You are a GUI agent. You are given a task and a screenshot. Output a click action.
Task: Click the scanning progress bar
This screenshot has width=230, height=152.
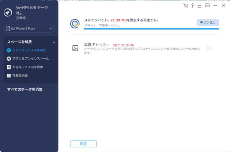click(151, 29)
